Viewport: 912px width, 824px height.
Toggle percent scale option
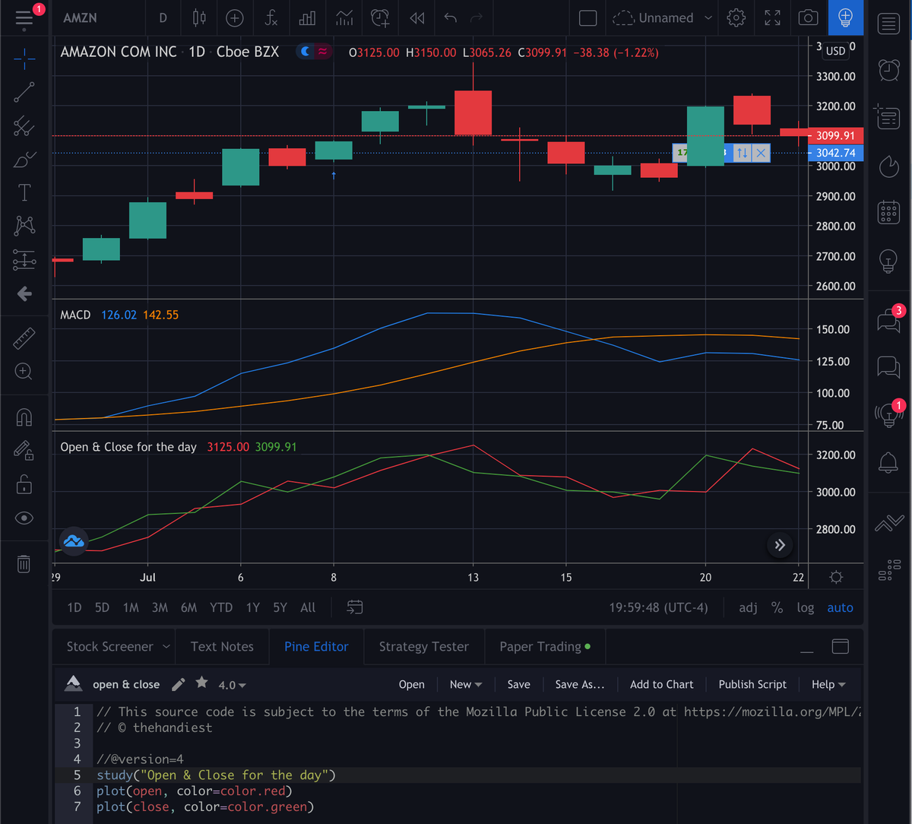(777, 607)
